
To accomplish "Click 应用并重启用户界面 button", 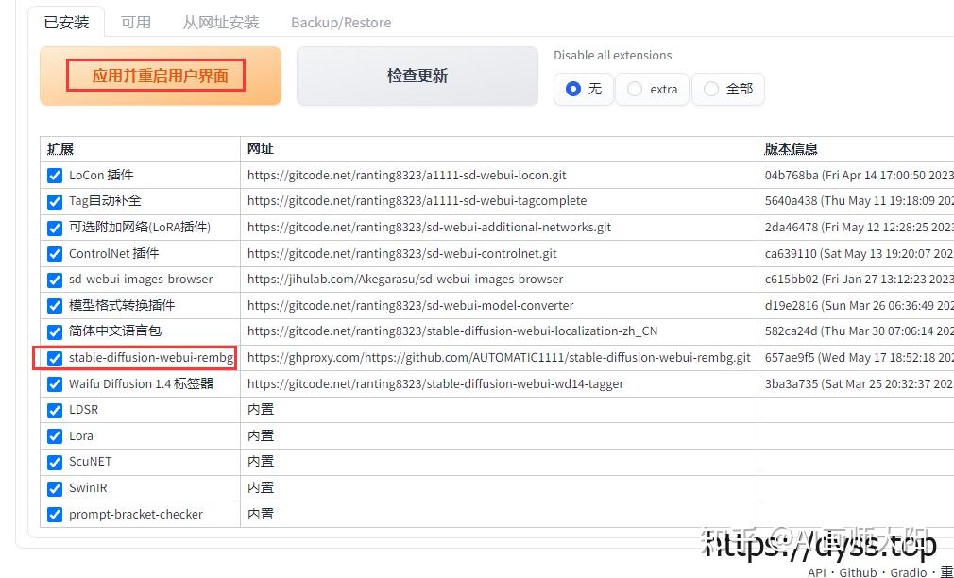I will [161, 76].
